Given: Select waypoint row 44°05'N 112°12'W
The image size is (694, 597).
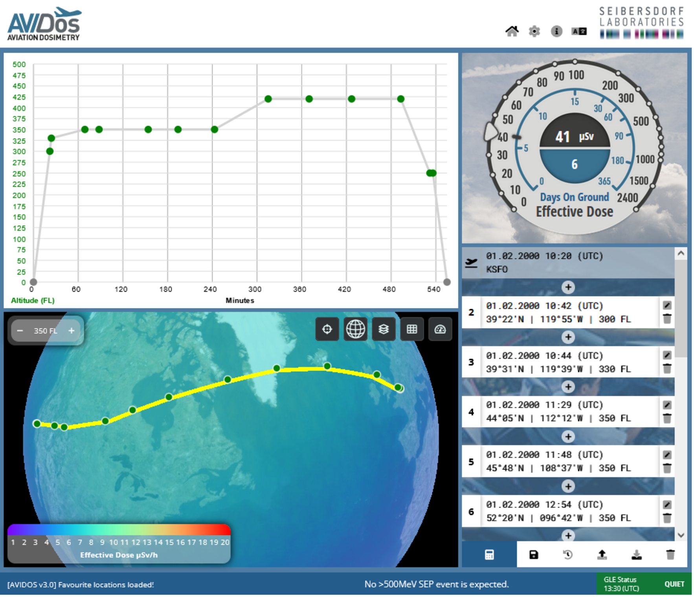Looking at the screenshot, I should tap(568, 412).
